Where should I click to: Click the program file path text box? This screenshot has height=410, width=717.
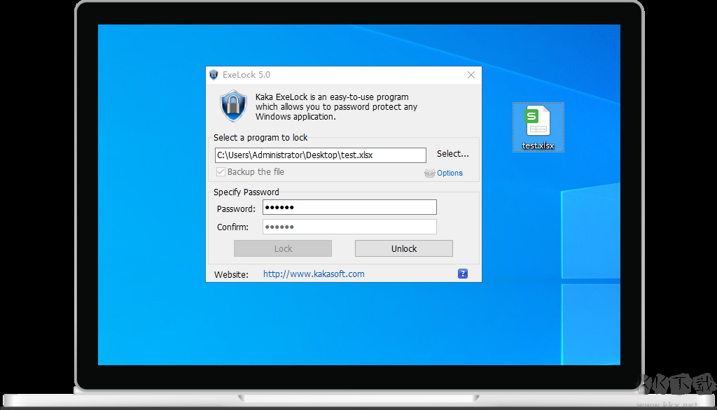tap(320, 155)
